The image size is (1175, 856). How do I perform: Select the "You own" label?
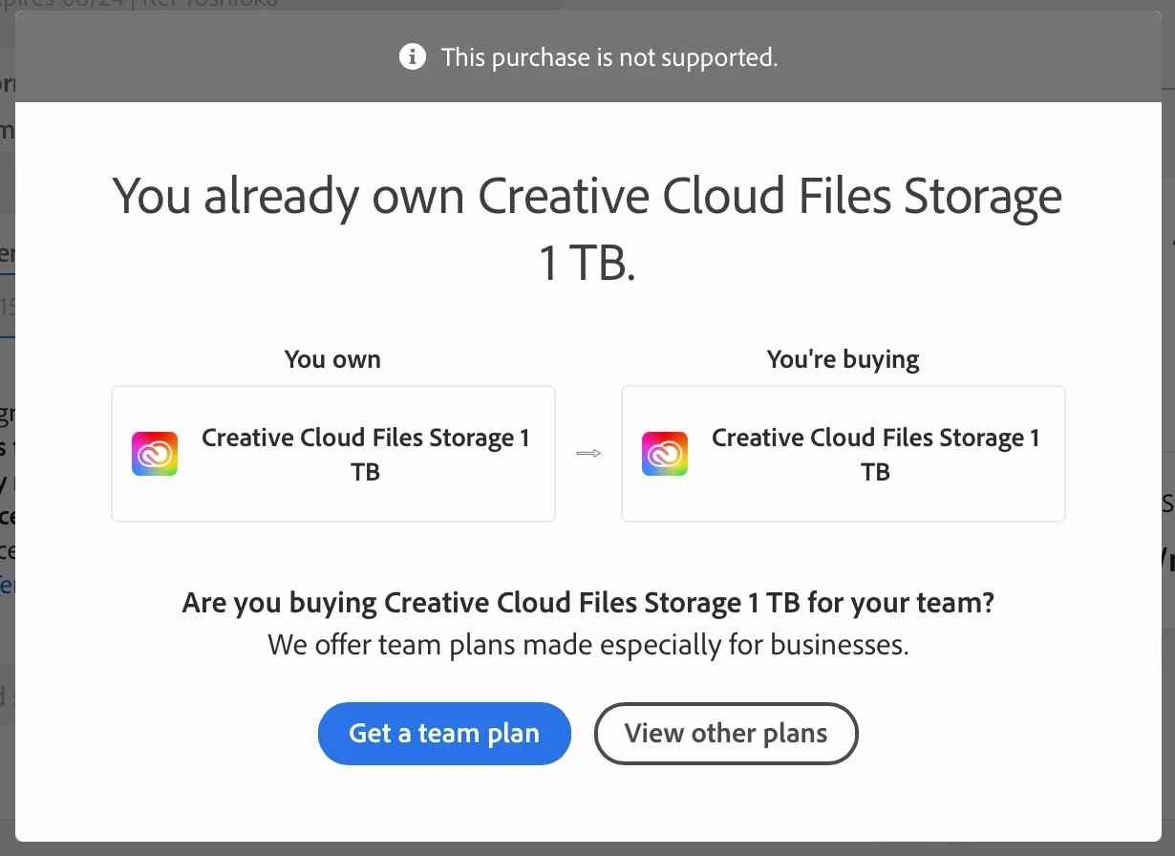[332, 359]
